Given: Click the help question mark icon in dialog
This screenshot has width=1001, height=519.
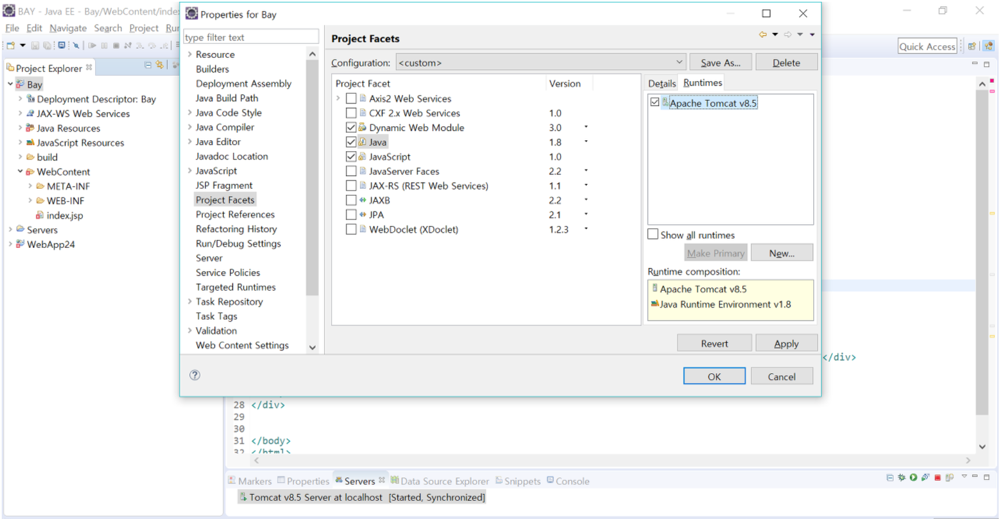Looking at the screenshot, I should point(195,375).
